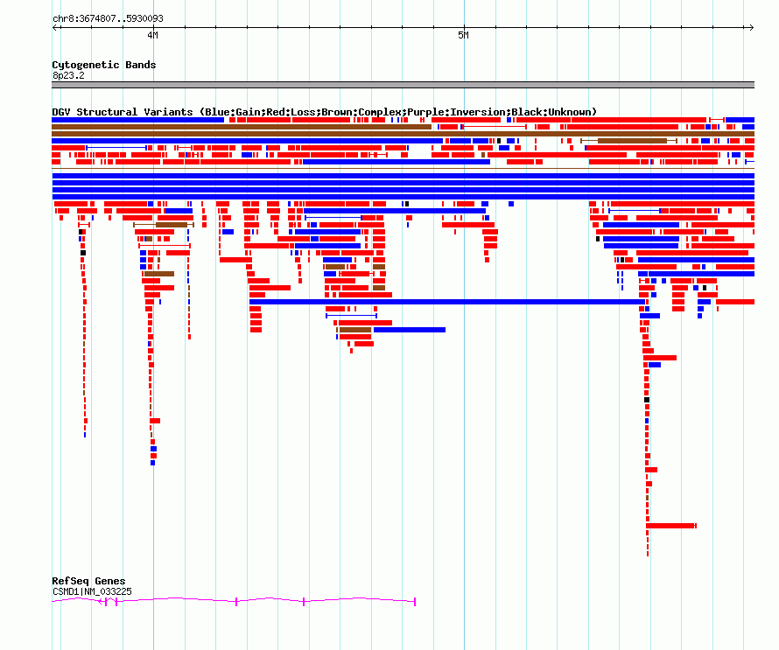Select the blue gain bar beside the brown bar below the long blue bar
The height and width of the screenshot is (650, 779).
(x=410, y=330)
